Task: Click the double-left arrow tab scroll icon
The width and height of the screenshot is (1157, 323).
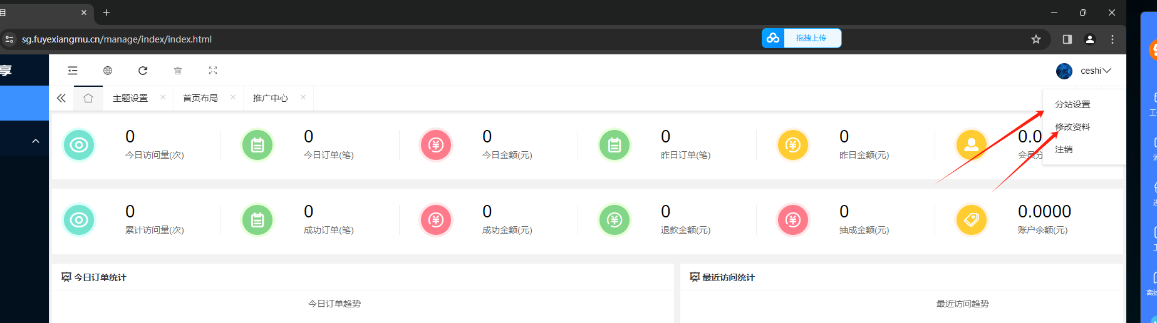Action: tap(61, 98)
